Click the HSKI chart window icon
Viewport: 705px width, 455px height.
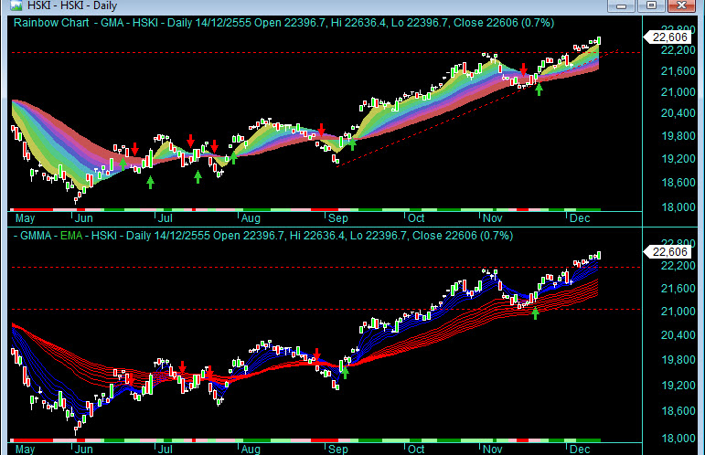pyautogui.click(x=16, y=5)
